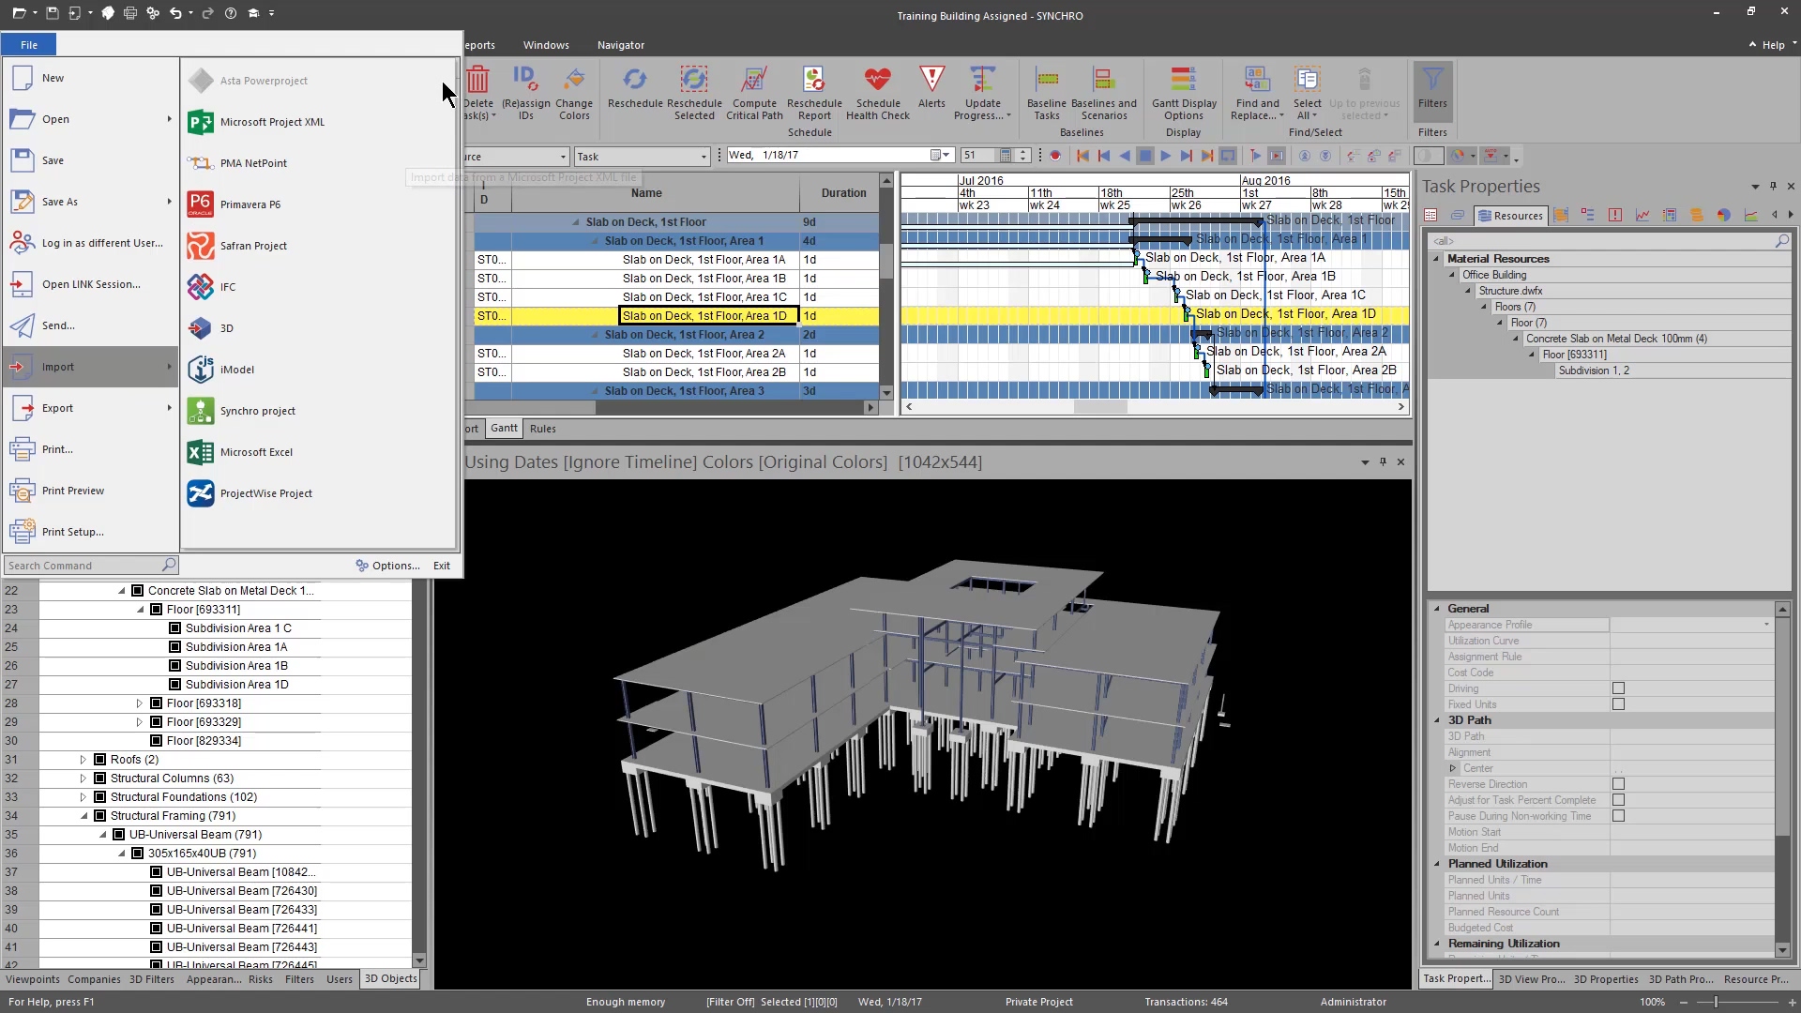The image size is (1801, 1013).
Task: Open the Windows menu
Action: coord(546,44)
